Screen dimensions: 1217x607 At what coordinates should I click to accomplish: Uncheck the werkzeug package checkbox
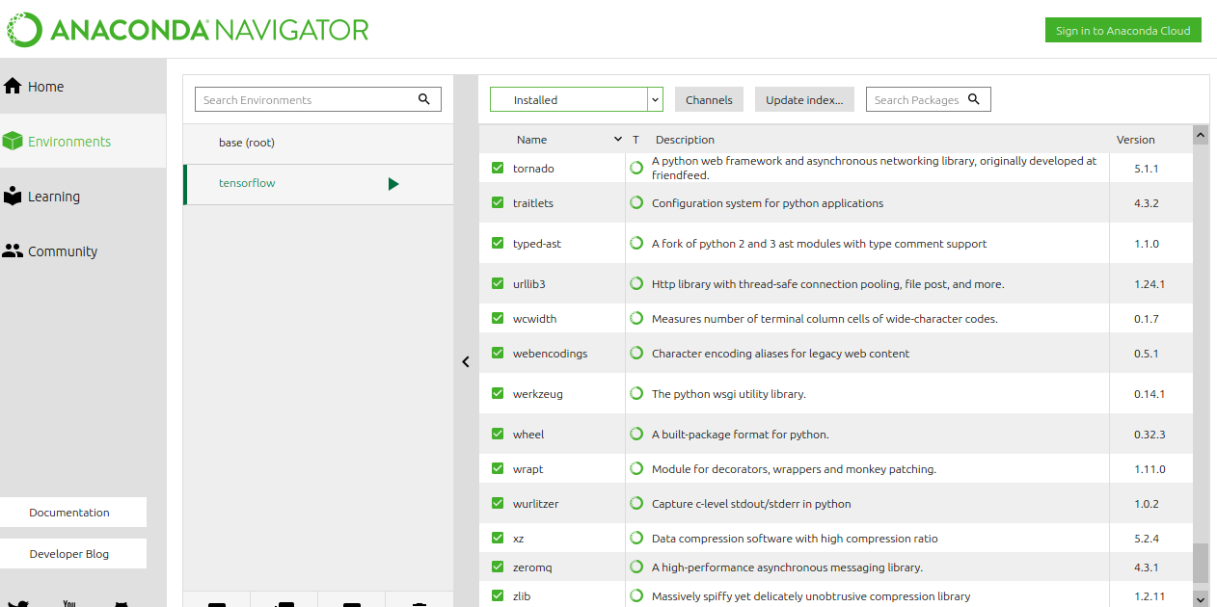tap(498, 393)
